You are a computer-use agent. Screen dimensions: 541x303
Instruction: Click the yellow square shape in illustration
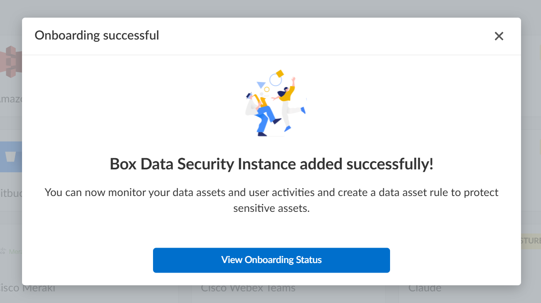[279, 73]
